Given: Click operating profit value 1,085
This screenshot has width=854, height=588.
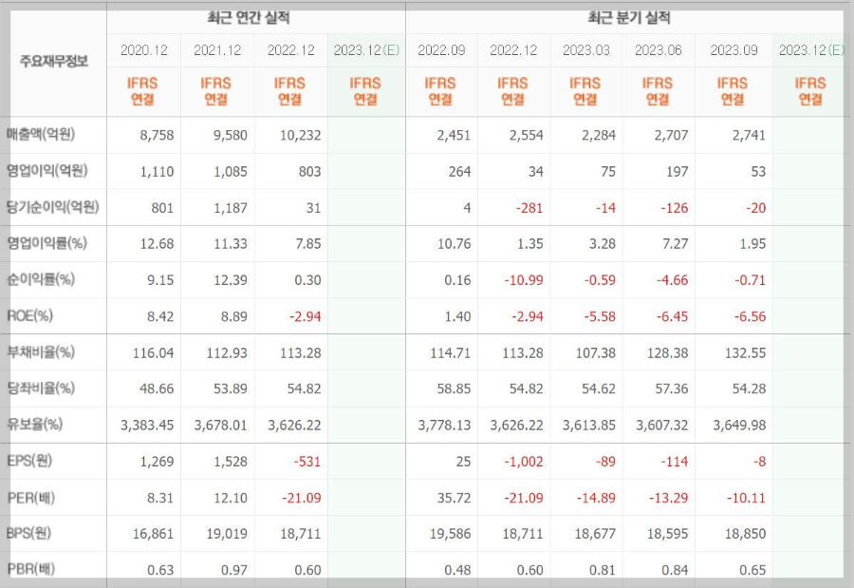Looking at the screenshot, I should (231, 172).
